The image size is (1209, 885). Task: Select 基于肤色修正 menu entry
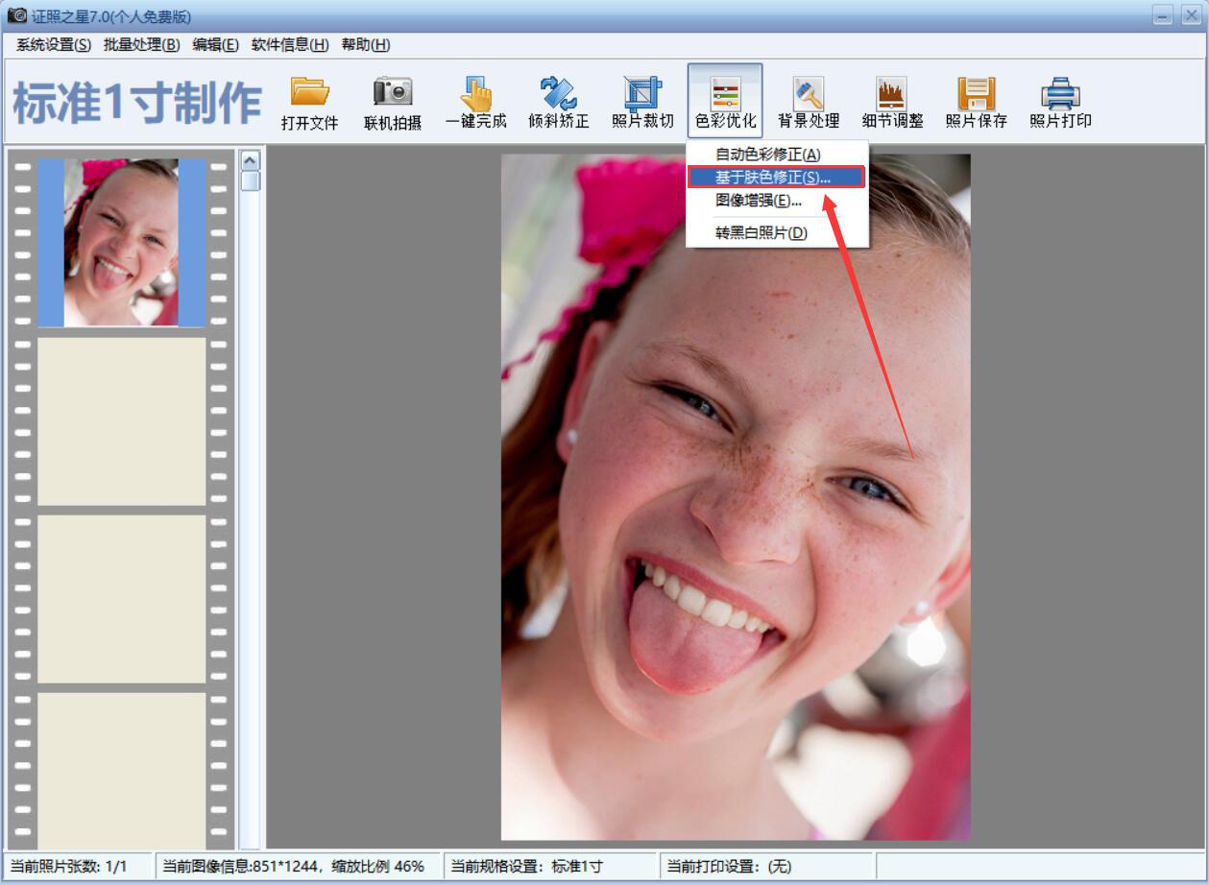[x=773, y=178]
